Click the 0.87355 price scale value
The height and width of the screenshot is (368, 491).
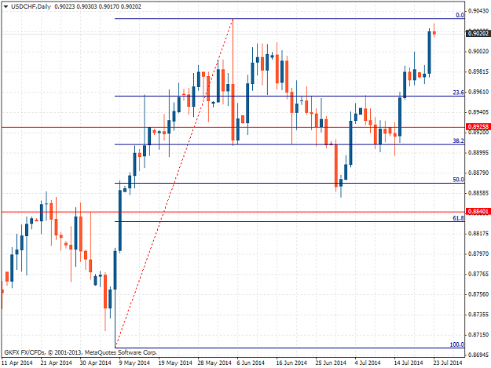click(478, 314)
